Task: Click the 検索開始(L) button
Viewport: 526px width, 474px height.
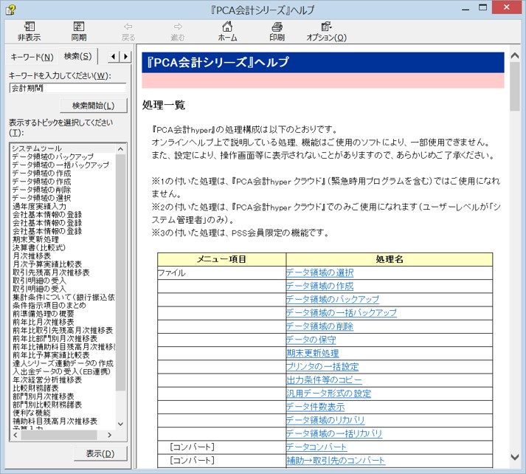Action: 94,106
